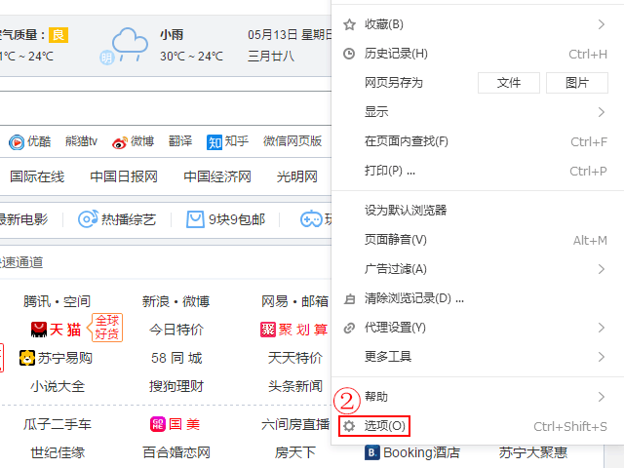Image resolution: width=624 pixels, height=468 pixels.
Task: Click the link icon beside 代理设置(Y)
Action: 349,328
